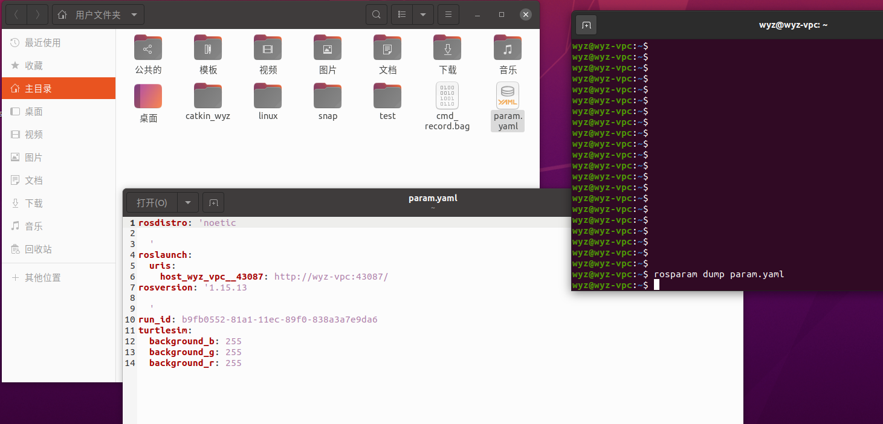
Task: Click the background_r: 255 line
Action: point(195,363)
